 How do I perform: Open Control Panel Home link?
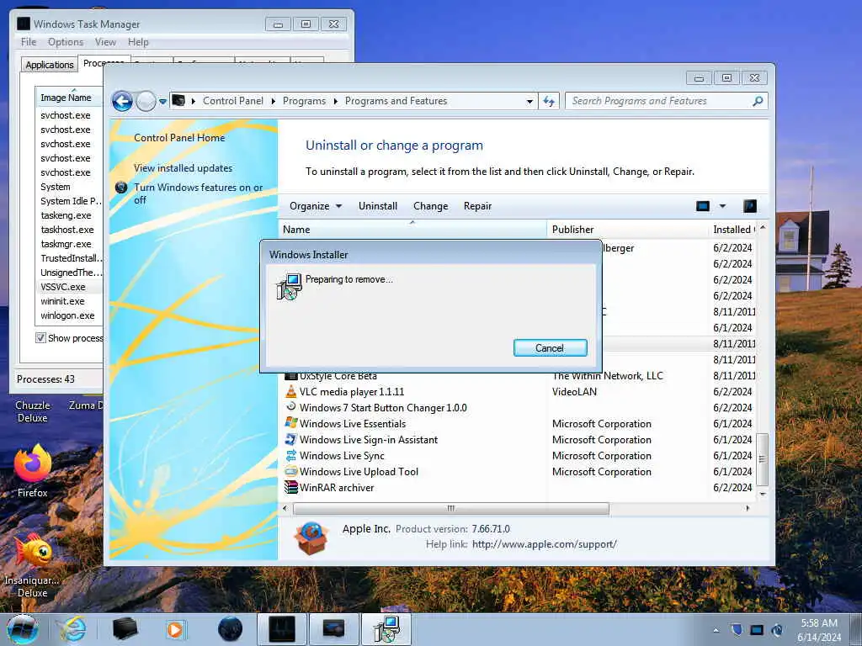tap(179, 138)
